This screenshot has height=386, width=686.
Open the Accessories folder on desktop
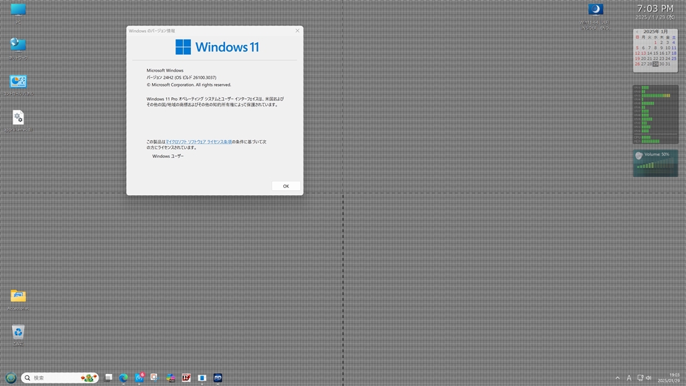pyautogui.click(x=18, y=300)
